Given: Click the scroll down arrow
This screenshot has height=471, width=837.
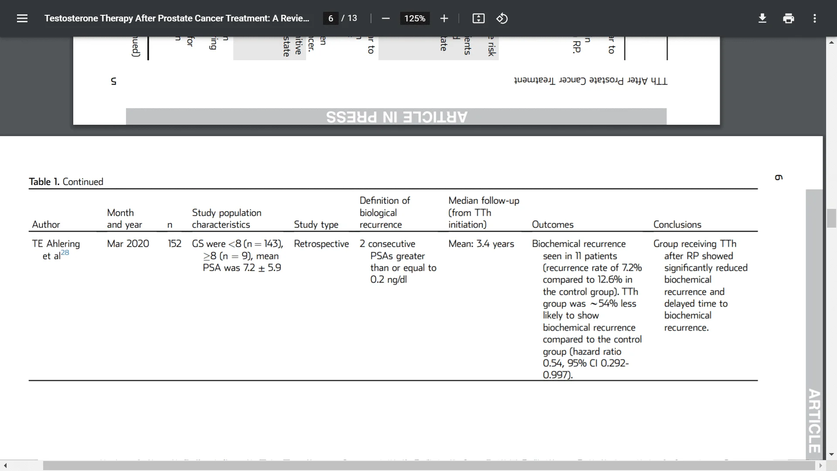Looking at the screenshot, I should [831, 454].
